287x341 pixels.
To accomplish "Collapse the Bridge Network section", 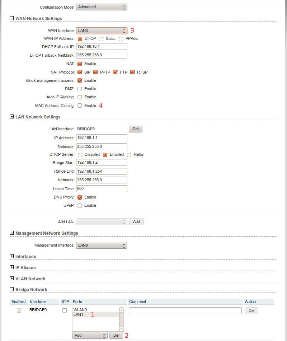I will pos(11,289).
